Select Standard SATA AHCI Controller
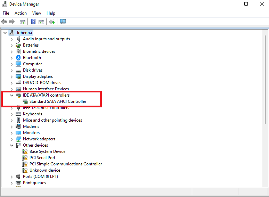The image size is (269, 197). click(x=58, y=101)
